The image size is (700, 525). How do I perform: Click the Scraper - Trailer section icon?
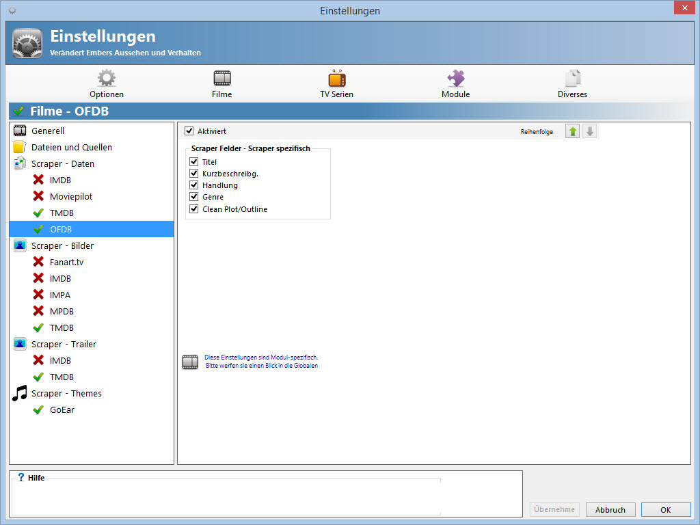click(x=20, y=344)
